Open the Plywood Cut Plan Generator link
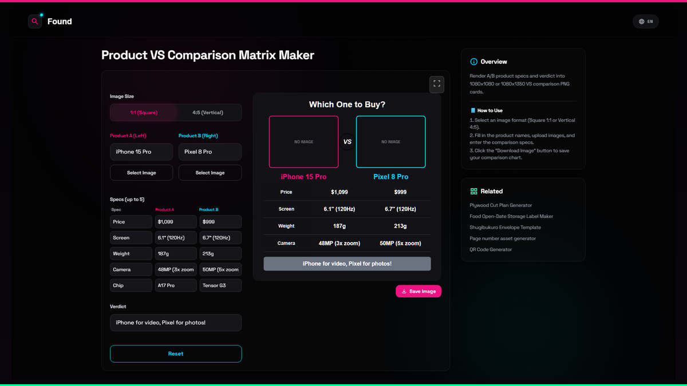 tap(501, 205)
